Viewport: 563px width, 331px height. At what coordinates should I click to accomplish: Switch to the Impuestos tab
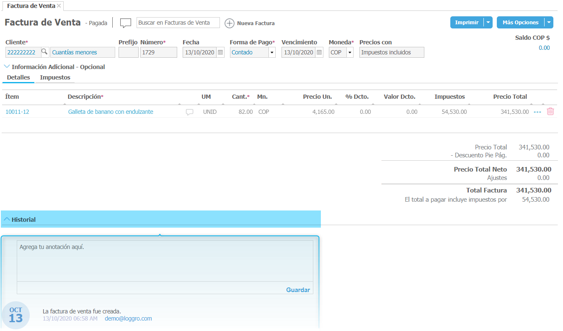pos(55,77)
